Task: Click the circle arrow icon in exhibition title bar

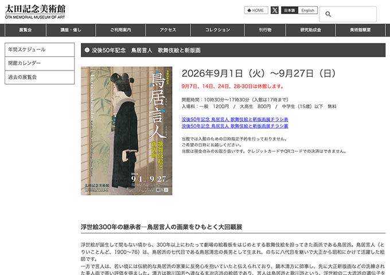Action: point(87,50)
